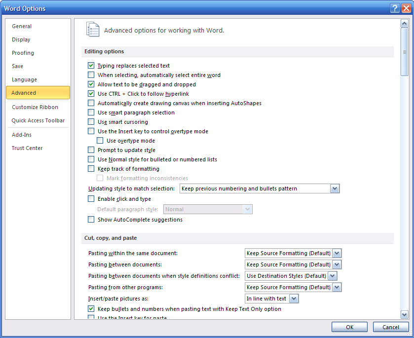
Task: Click the Help question mark icon
Action: pyautogui.click(x=395, y=8)
